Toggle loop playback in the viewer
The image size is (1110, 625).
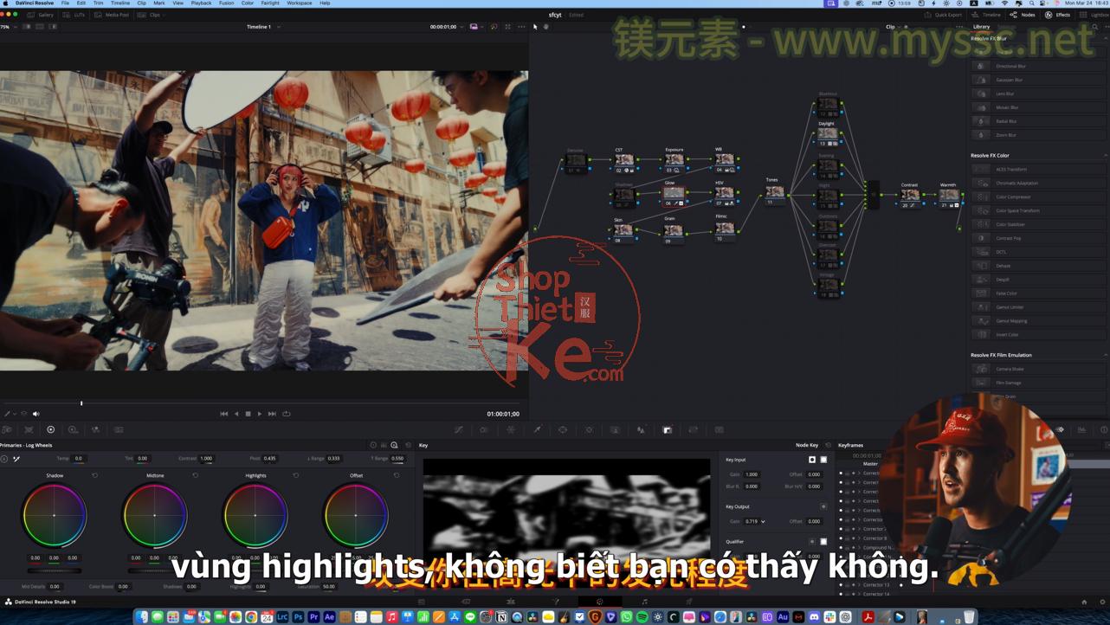(287, 414)
